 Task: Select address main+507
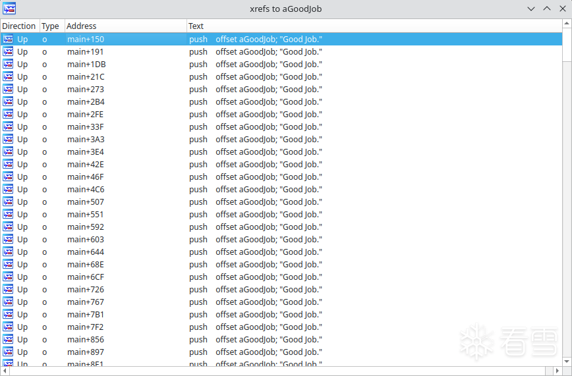point(86,201)
